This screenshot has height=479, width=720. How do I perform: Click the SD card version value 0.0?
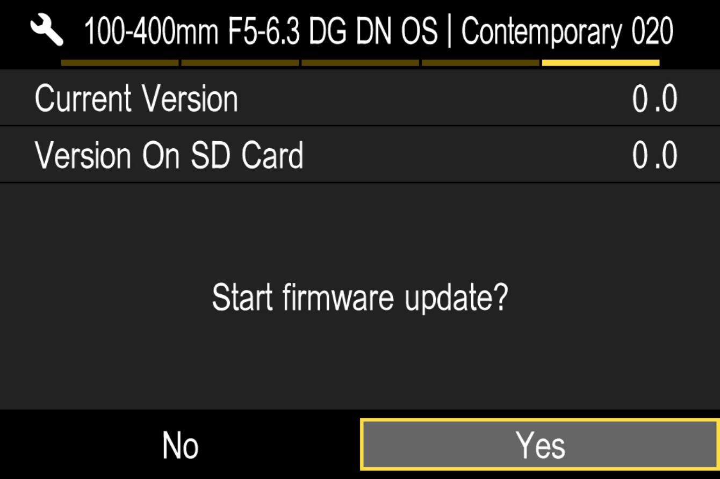tap(654, 155)
